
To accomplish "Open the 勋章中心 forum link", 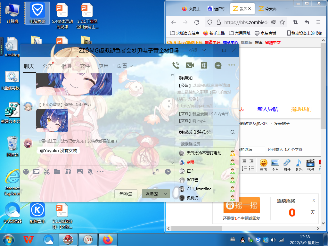I will point(231,43).
